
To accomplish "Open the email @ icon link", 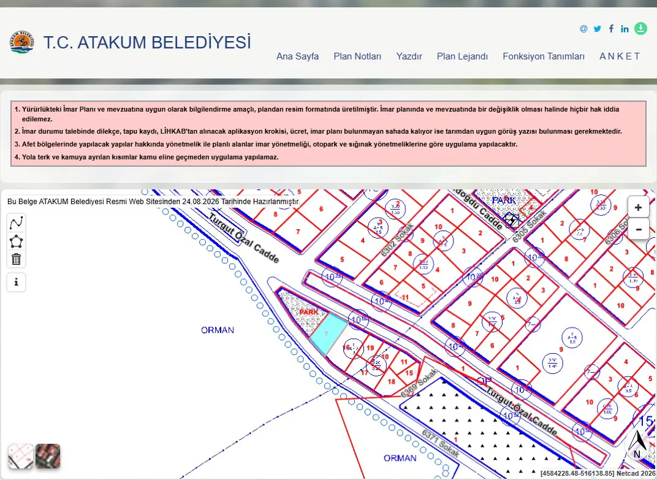I will pyautogui.click(x=583, y=29).
